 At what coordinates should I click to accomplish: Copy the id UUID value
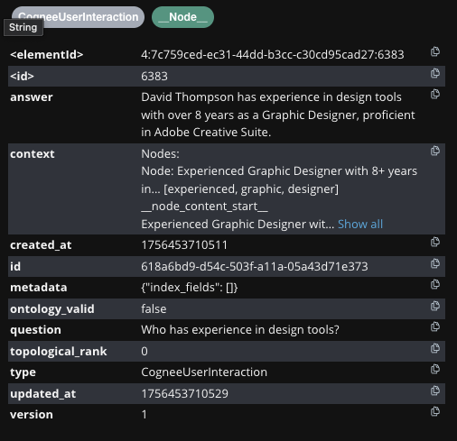click(x=435, y=263)
